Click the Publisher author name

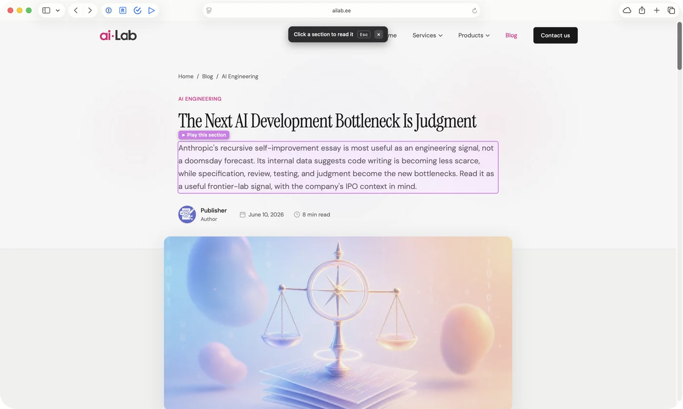click(x=214, y=210)
